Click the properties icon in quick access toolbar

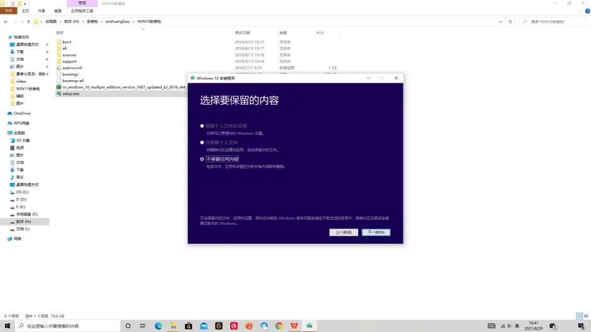pos(13,3)
